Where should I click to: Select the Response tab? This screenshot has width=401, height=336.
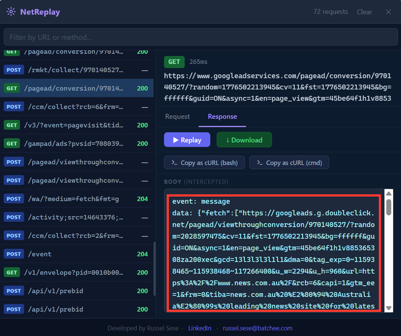pyautogui.click(x=222, y=117)
